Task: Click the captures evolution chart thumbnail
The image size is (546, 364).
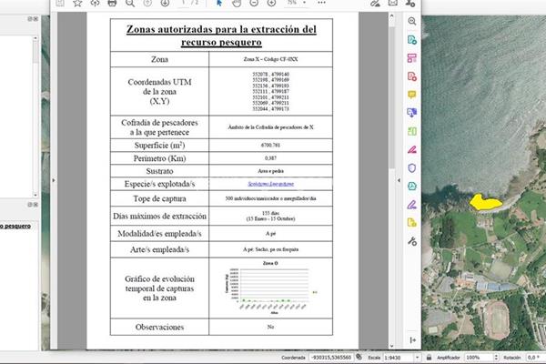Action: click(x=270, y=288)
